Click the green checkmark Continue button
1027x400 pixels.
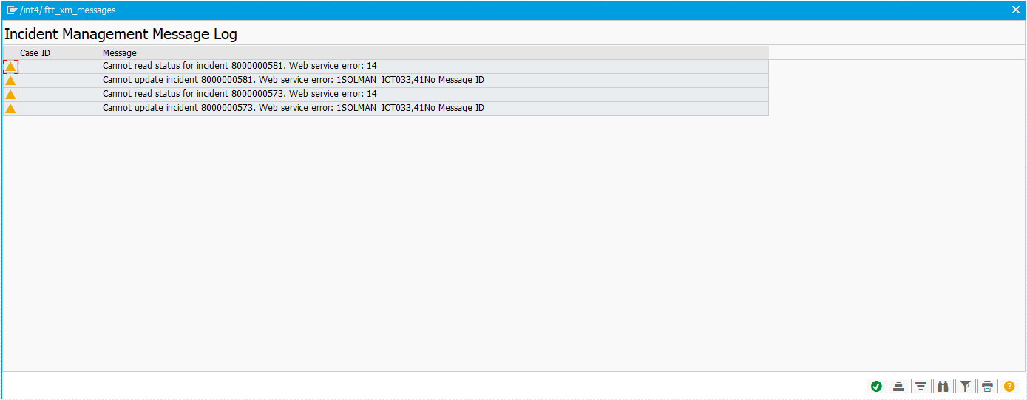(876, 386)
